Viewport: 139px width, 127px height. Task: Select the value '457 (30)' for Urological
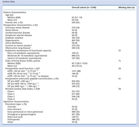(76, 114)
